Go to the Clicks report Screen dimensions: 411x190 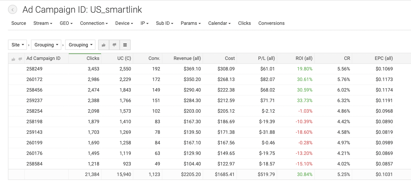pos(244,23)
